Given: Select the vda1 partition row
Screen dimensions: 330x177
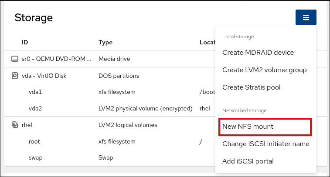Looking at the screenshot, I should (35, 92).
